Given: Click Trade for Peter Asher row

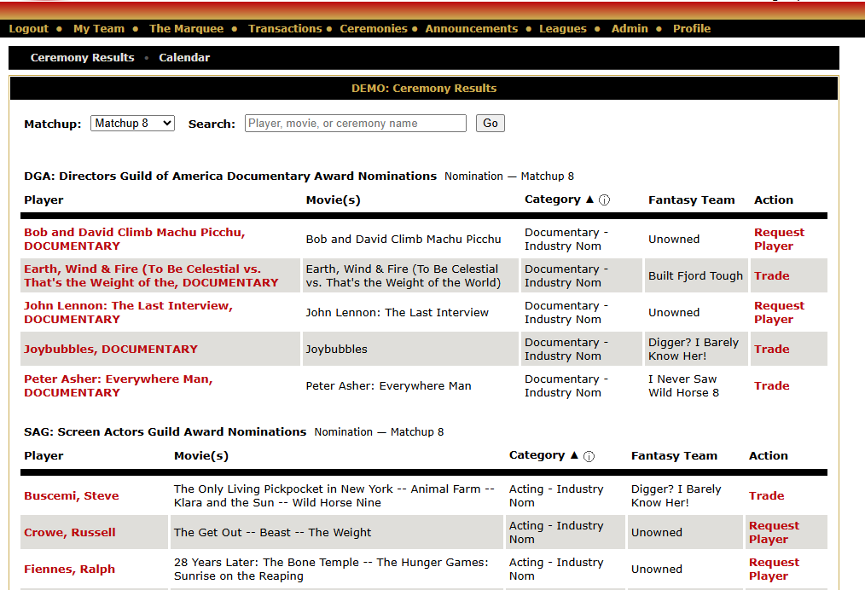Looking at the screenshot, I should point(772,385).
